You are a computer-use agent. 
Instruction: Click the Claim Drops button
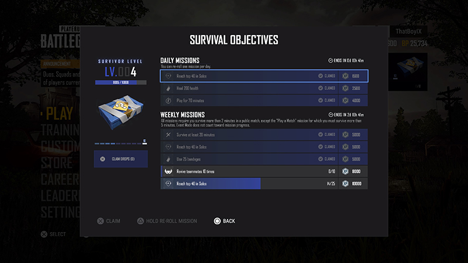[121, 159]
